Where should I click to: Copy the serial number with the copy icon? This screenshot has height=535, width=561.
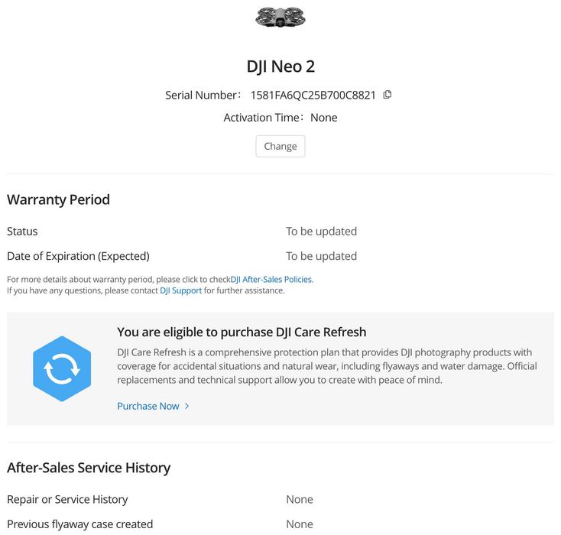(388, 95)
